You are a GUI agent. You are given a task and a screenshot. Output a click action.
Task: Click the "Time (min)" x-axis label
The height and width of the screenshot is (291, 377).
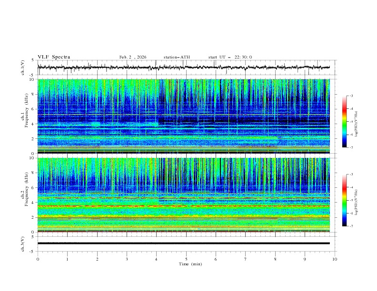pyautogui.click(x=190, y=264)
